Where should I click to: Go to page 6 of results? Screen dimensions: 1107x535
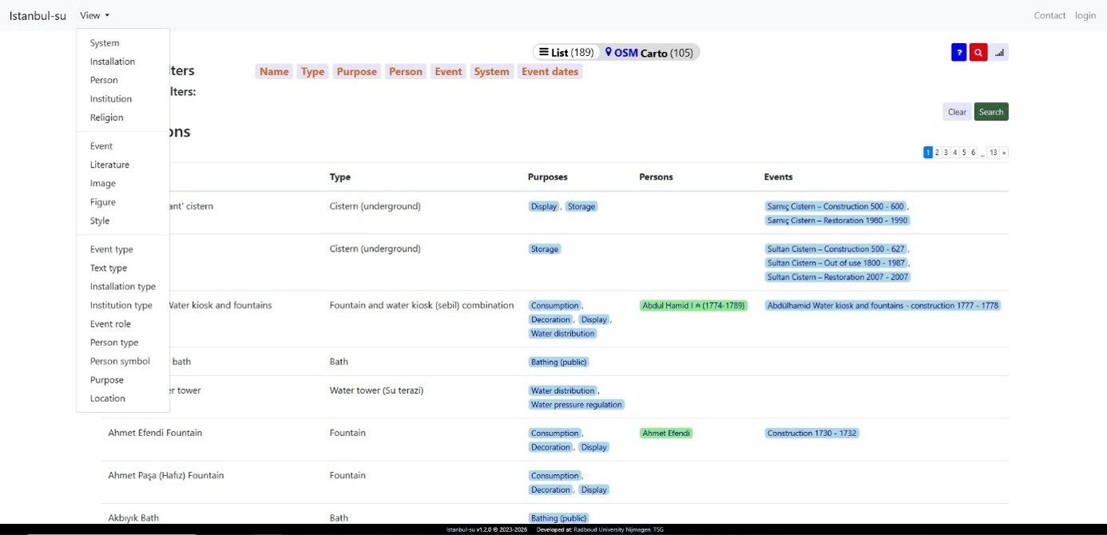(x=973, y=153)
